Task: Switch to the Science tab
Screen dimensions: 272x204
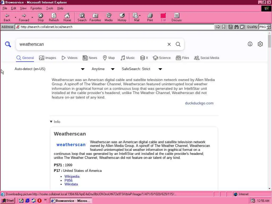Action: (x=162, y=58)
